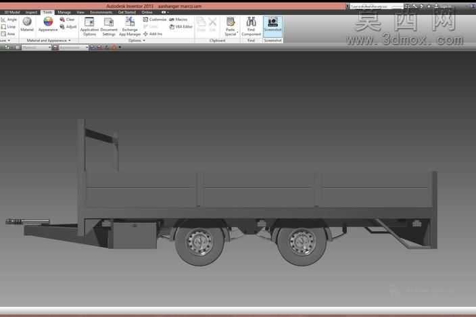
Task: Open Application Options
Action: (89, 26)
